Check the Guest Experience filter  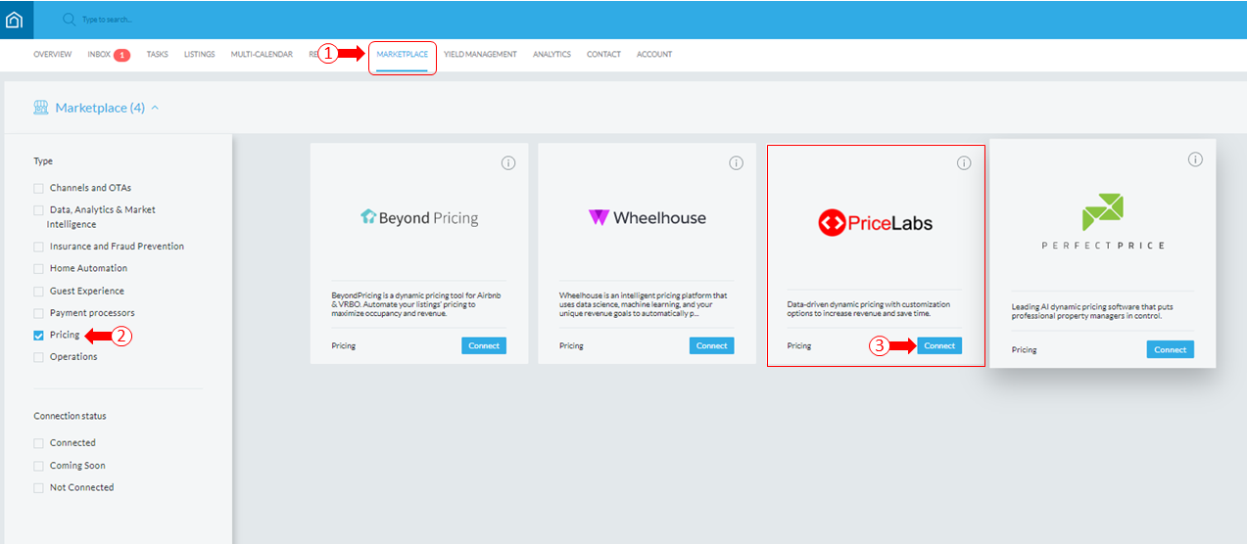click(x=38, y=292)
